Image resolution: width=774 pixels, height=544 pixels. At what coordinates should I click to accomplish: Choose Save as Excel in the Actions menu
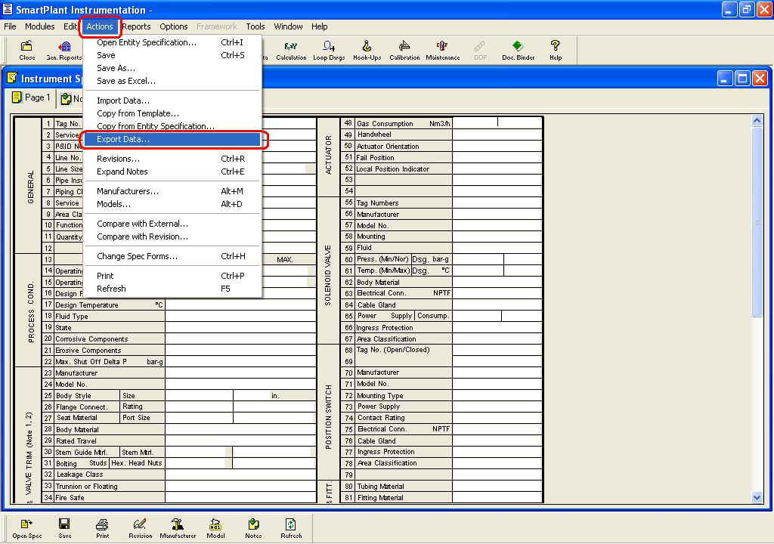pos(127,81)
